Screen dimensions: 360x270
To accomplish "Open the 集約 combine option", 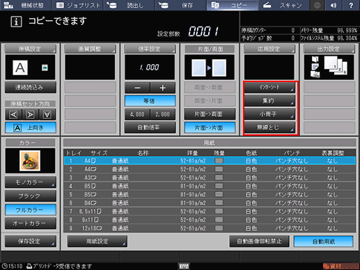I will [269, 101].
